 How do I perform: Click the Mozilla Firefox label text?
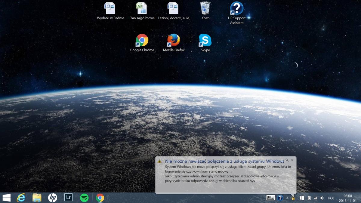click(x=174, y=50)
